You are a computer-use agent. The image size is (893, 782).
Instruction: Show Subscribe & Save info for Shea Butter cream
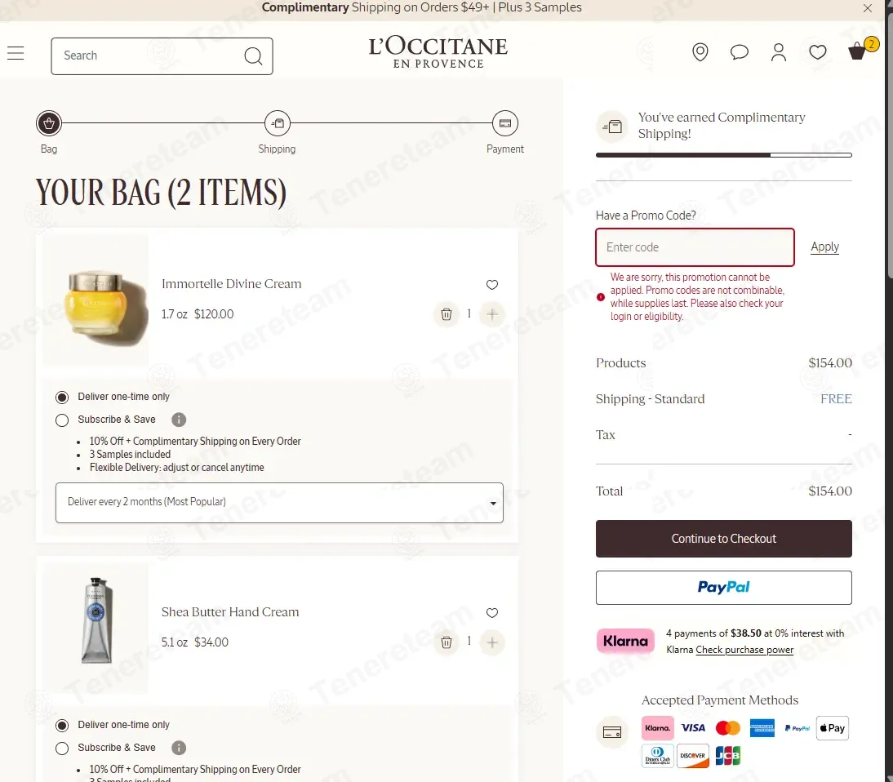click(x=179, y=748)
